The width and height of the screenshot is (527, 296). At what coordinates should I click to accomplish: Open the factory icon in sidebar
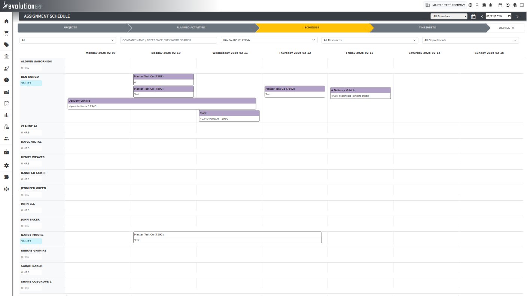(6, 92)
